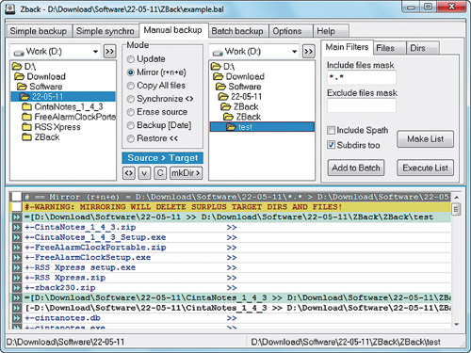
Task: Switch to the Dirs filter tab
Action: click(422, 48)
